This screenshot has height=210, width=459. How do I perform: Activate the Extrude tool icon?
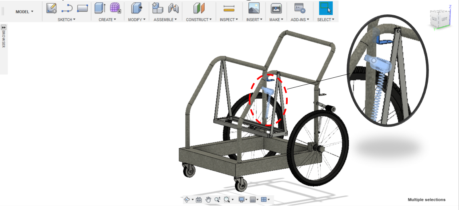[x=100, y=8]
